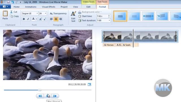Open the Background color picker
Image resolution: width=181 pixels, height=102 pixels.
[x=90, y=12]
